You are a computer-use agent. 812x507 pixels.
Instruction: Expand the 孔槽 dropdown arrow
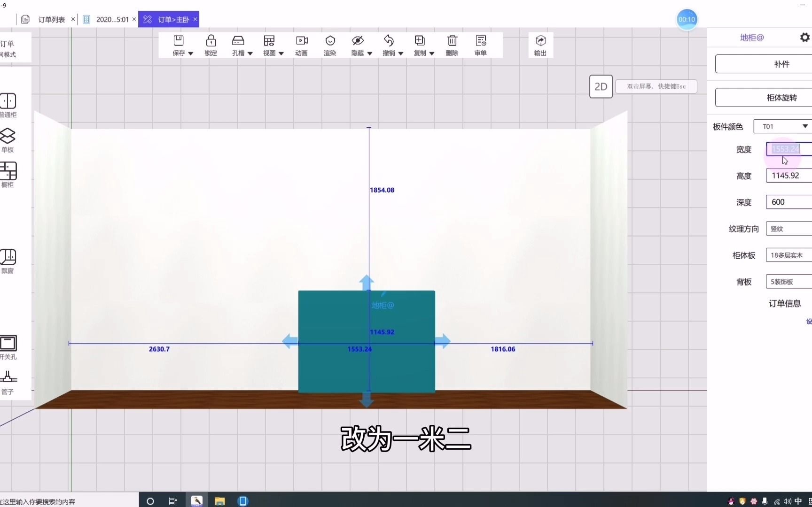[250, 54]
